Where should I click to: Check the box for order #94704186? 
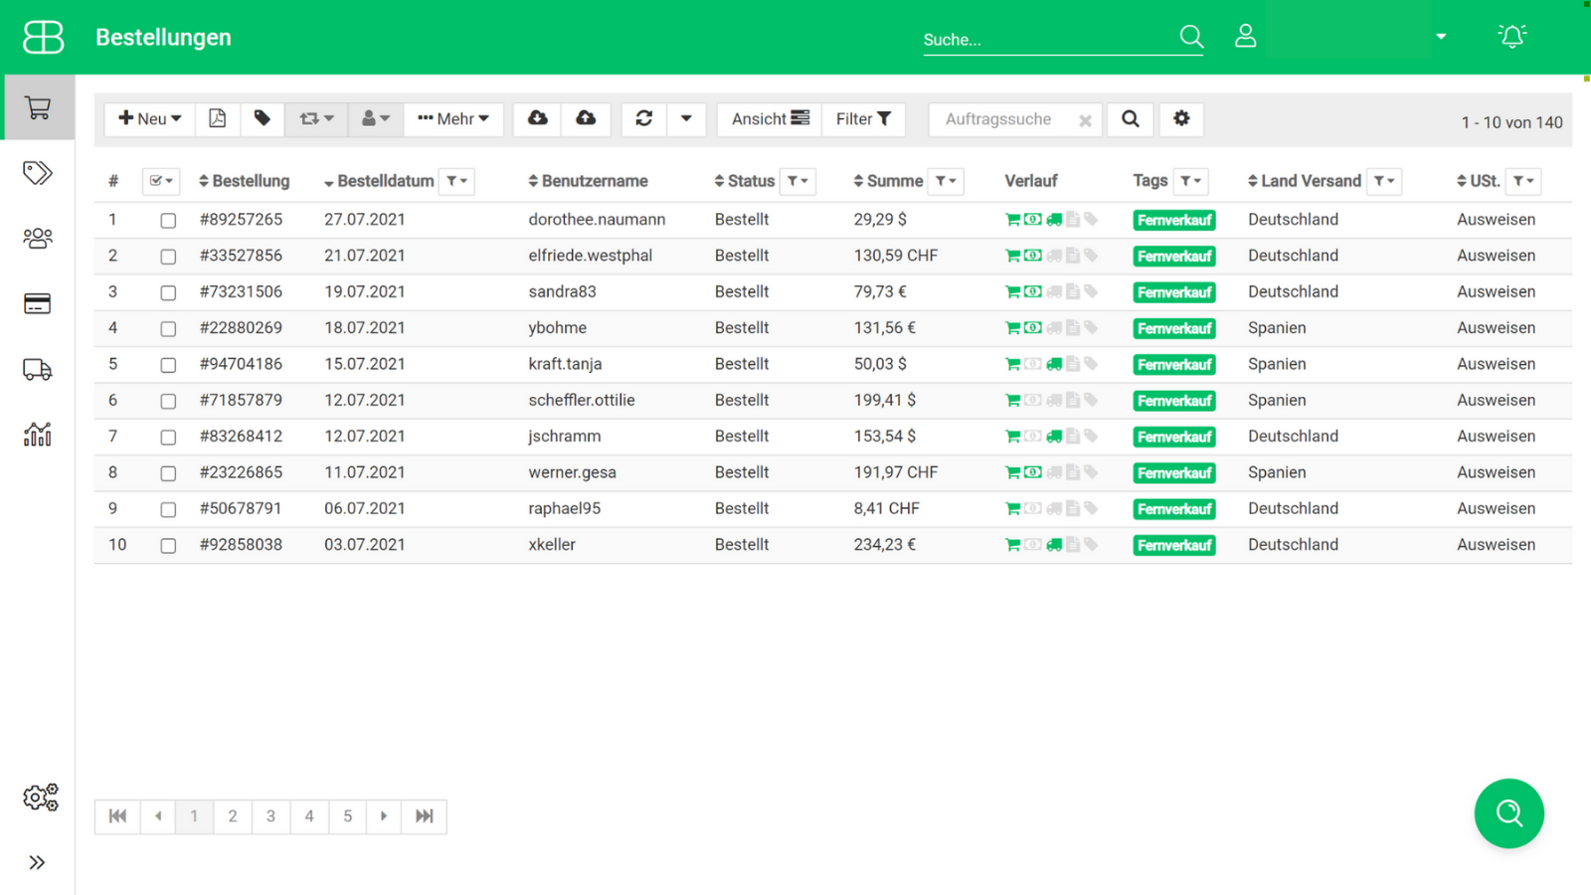pos(168,365)
